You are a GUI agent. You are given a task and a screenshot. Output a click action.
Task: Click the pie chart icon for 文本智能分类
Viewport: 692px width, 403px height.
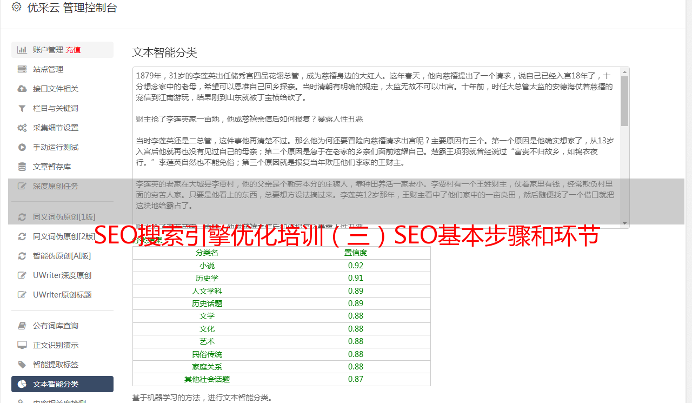click(22, 384)
